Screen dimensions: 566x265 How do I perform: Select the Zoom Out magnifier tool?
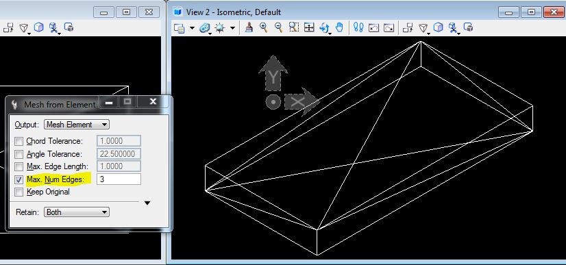278,27
